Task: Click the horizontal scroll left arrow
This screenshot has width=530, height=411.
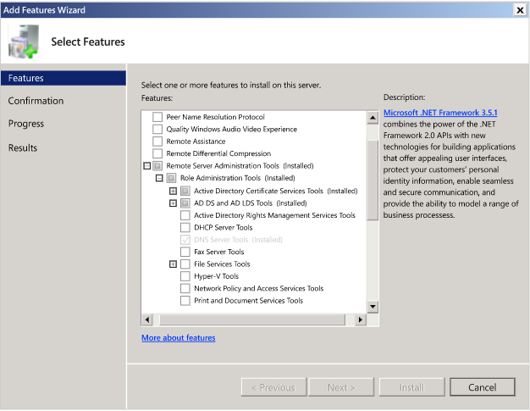Action: click(x=147, y=319)
